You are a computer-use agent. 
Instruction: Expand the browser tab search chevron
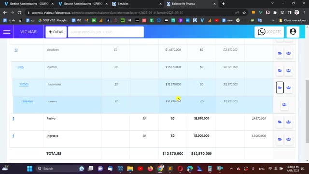[x=272, y=3]
